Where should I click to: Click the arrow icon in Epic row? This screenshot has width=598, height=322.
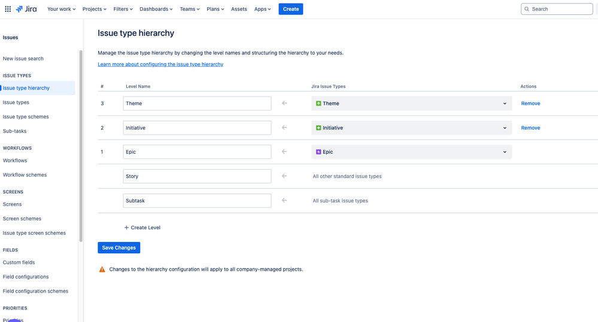click(284, 152)
